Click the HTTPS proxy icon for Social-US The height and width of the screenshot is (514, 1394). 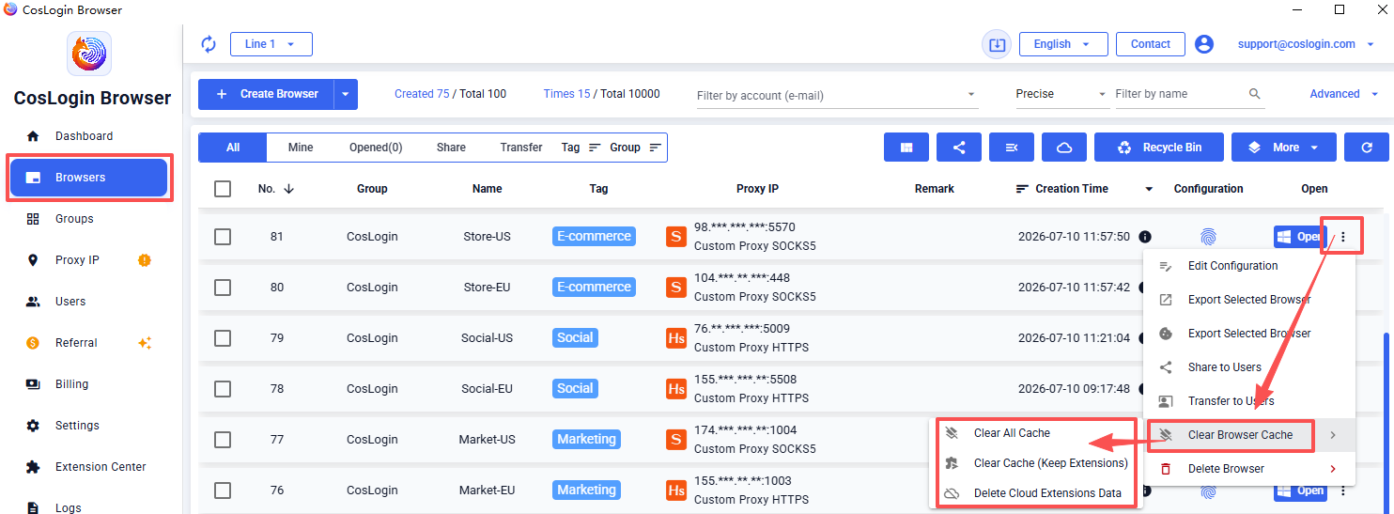(x=676, y=338)
